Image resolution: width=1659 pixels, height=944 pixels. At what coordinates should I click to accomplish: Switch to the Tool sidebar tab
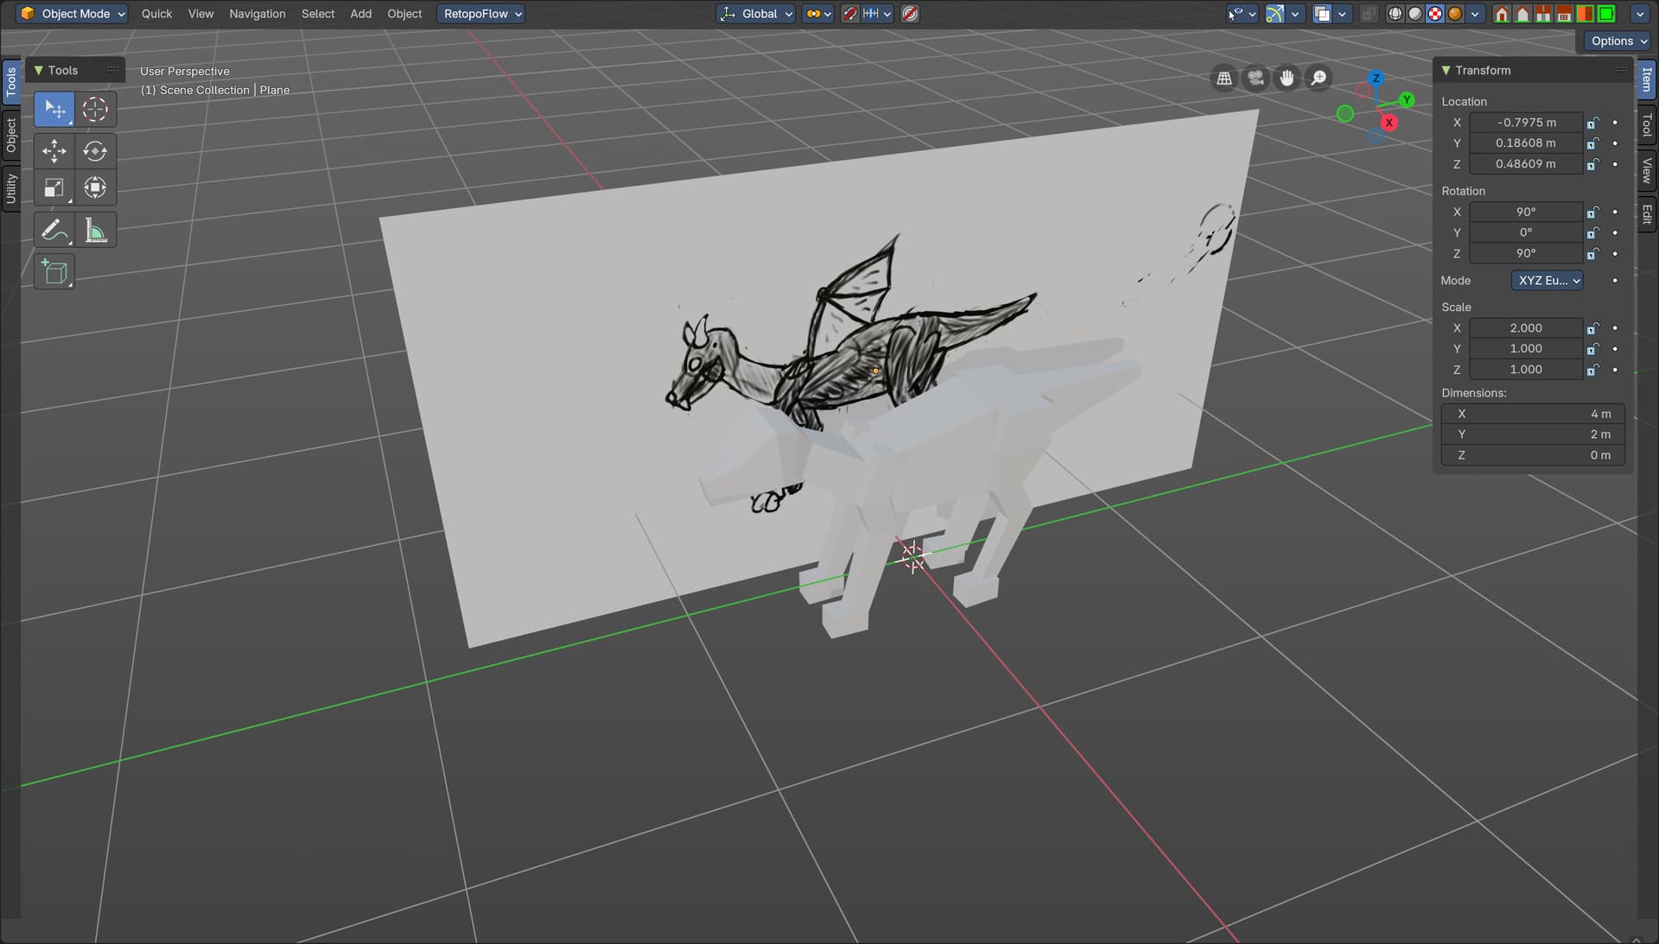click(1647, 126)
